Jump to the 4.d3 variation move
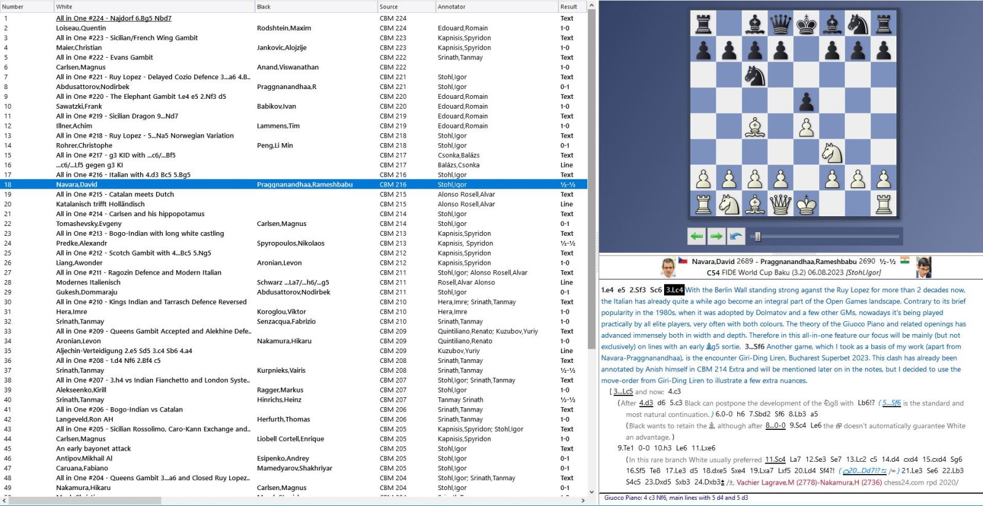Viewport: 983px width, 506px height. [x=646, y=403]
